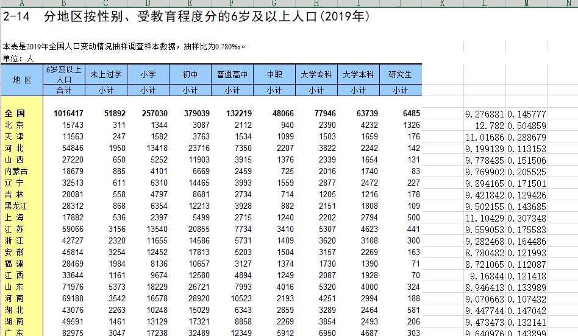Select the 黑龙江 row label

pyautogui.click(x=16, y=206)
